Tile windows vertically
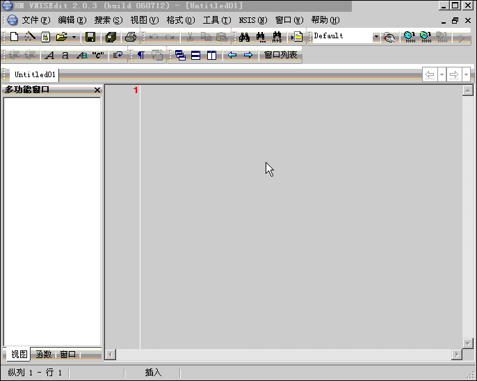This screenshot has height=381, width=477. 211,55
